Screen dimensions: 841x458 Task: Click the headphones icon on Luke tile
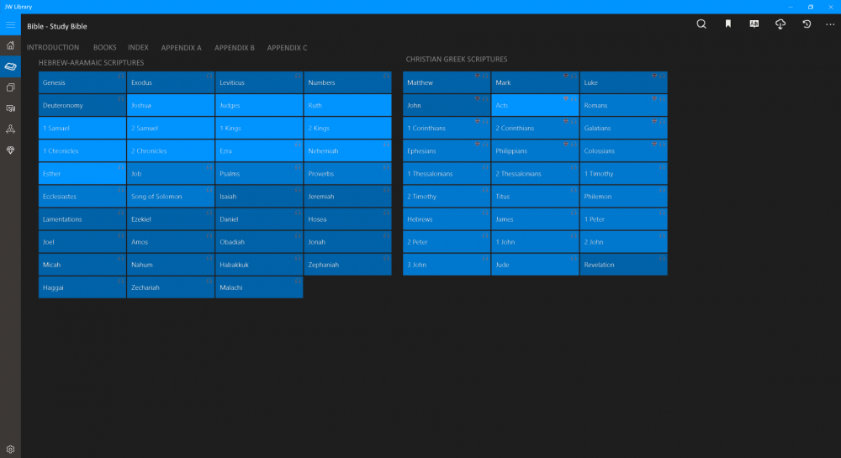(663, 76)
